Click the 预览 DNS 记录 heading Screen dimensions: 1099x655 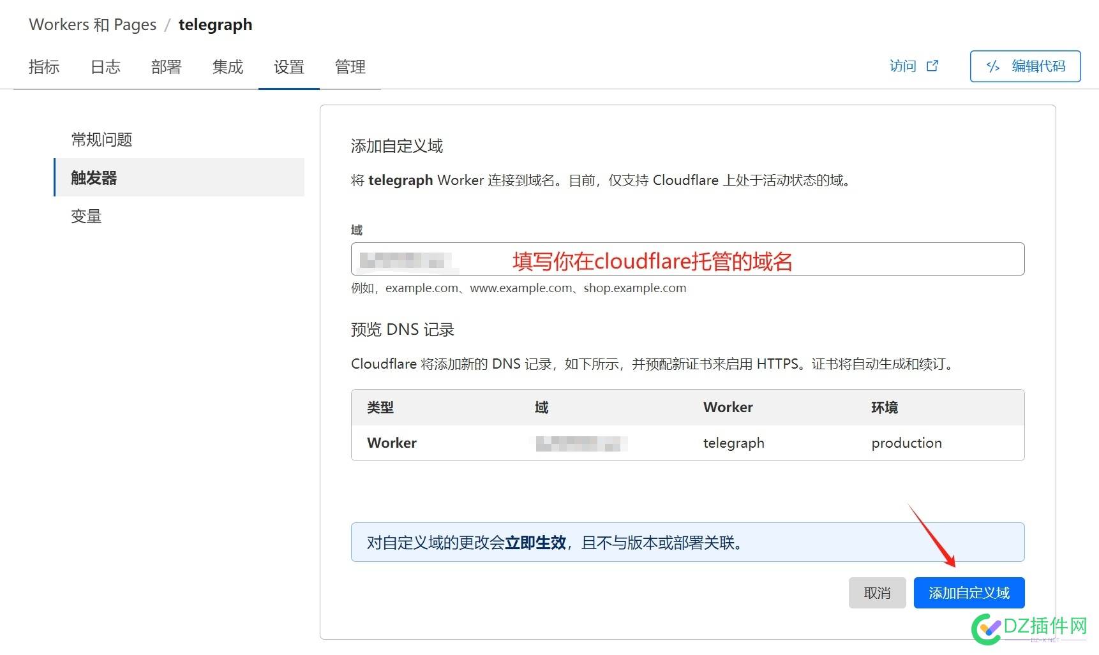tap(402, 330)
